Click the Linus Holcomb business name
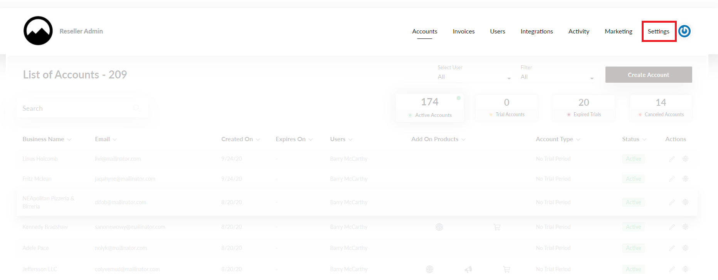 [40, 159]
